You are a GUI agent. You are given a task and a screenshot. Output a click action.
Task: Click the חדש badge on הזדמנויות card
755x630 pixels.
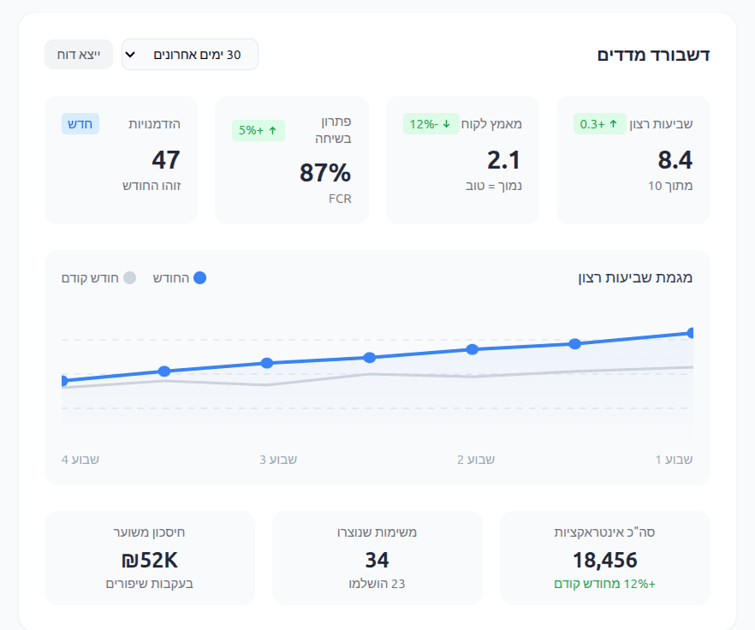click(x=80, y=124)
